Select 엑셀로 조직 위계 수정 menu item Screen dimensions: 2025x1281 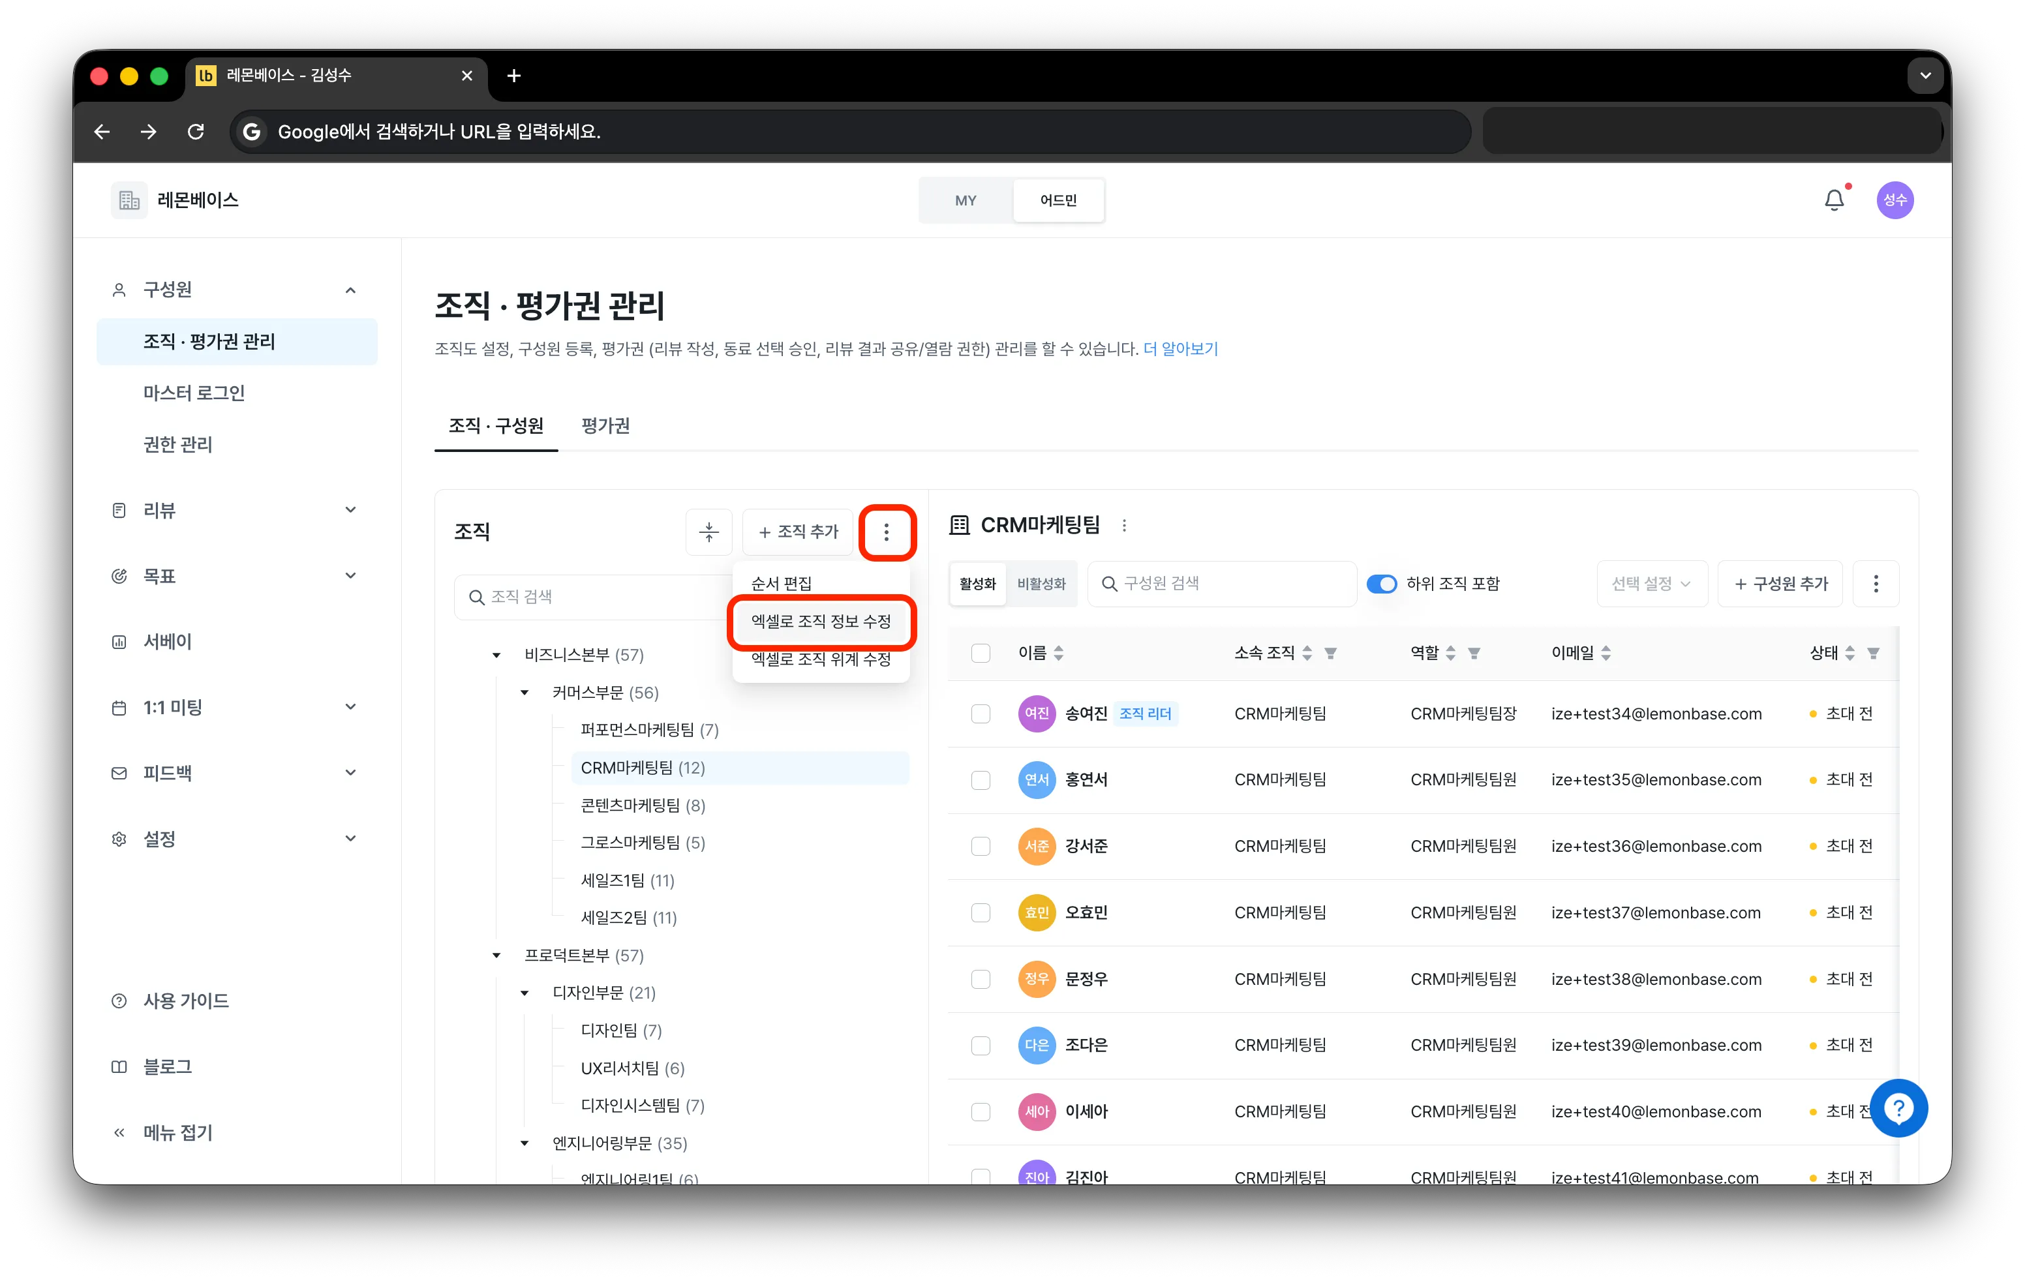tap(821, 659)
